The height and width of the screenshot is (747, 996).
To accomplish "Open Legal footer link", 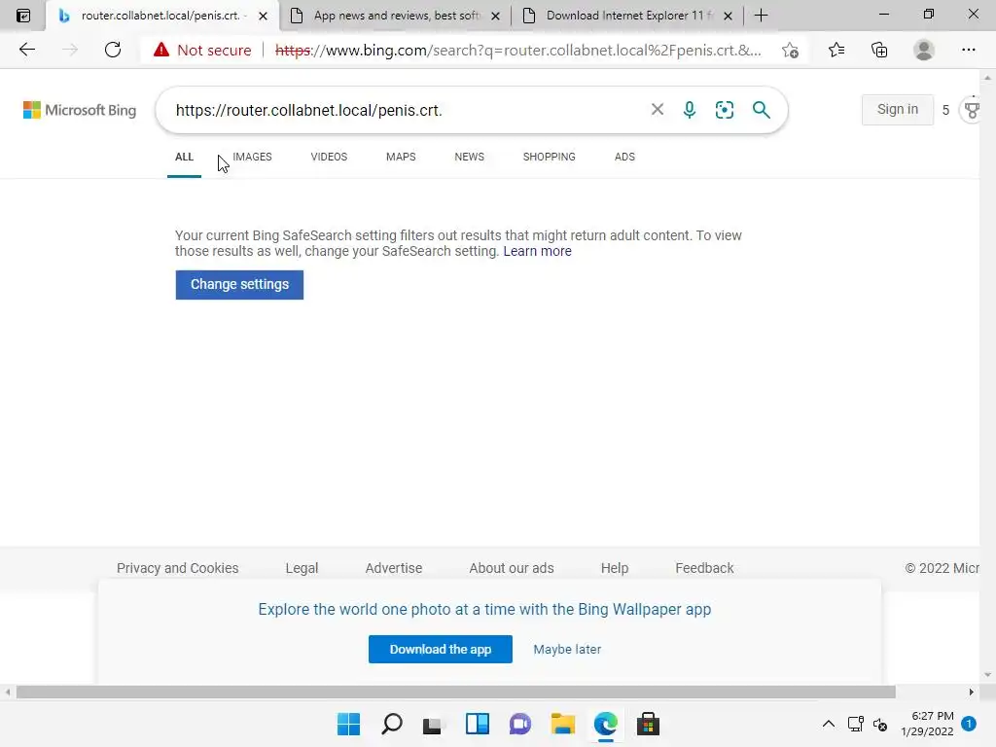I will click(302, 568).
